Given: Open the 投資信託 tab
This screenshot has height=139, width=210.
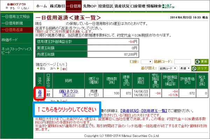Looking at the screenshot, I should [x=106, y=6].
